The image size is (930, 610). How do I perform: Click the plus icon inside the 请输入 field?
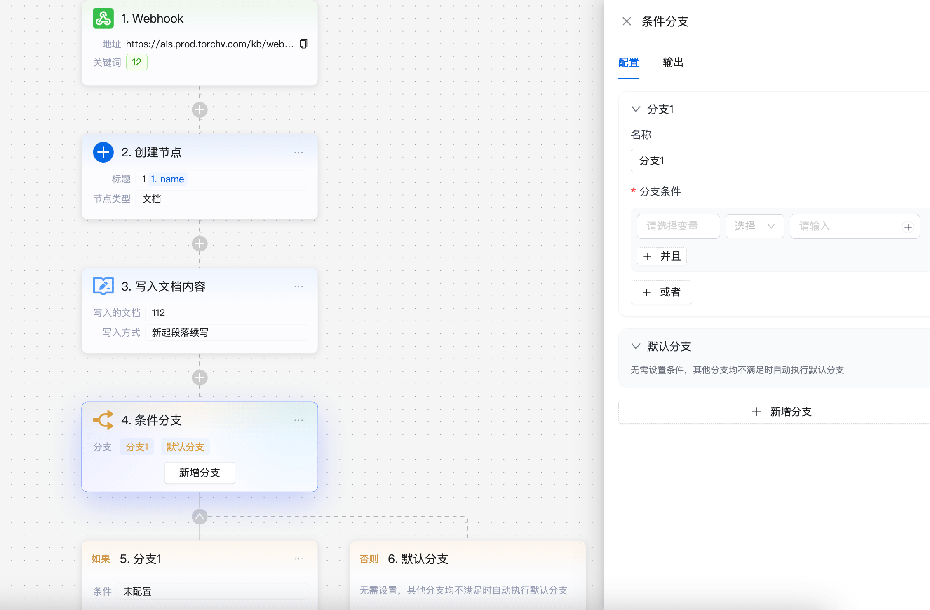[x=908, y=226]
